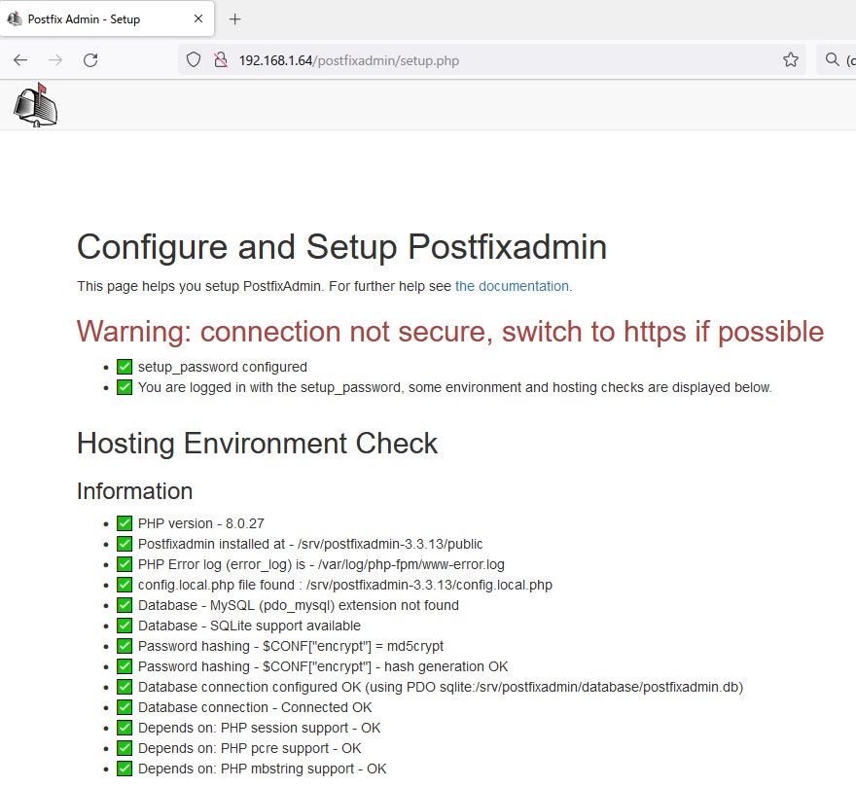Click 'Depends on: PHP session support - OK'
856x787 pixels.
coord(260,728)
